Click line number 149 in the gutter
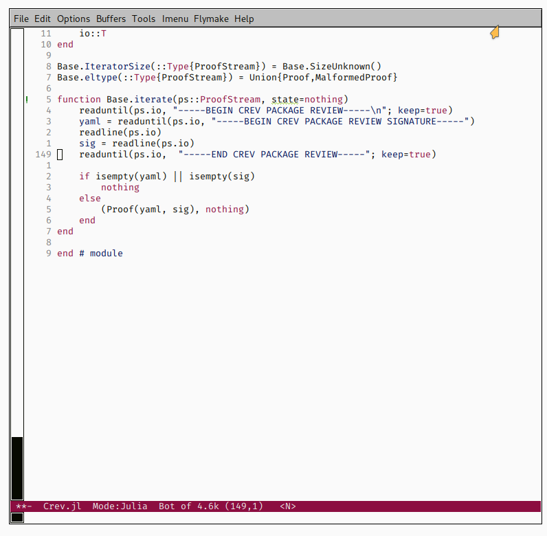This screenshot has width=547, height=536. (43, 154)
